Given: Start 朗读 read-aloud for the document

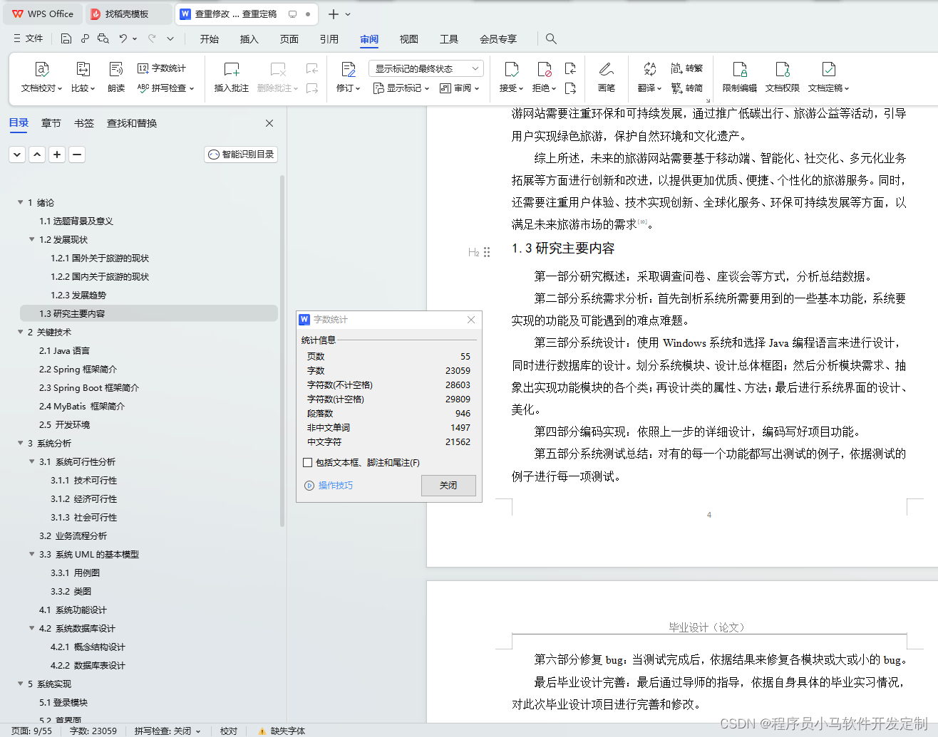Looking at the screenshot, I should [115, 77].
